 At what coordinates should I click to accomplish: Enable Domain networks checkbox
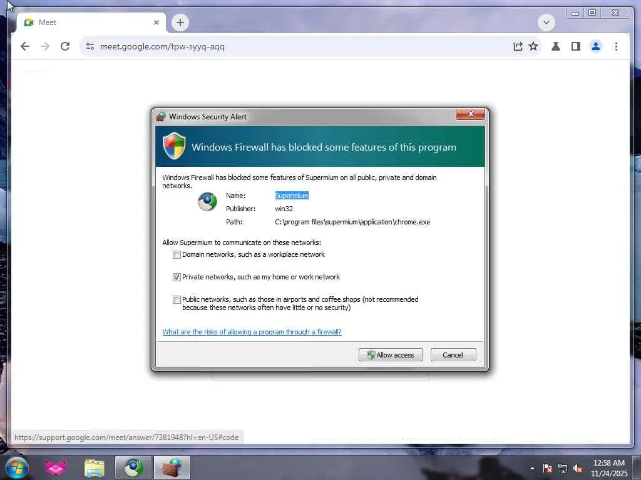point(177,255)
